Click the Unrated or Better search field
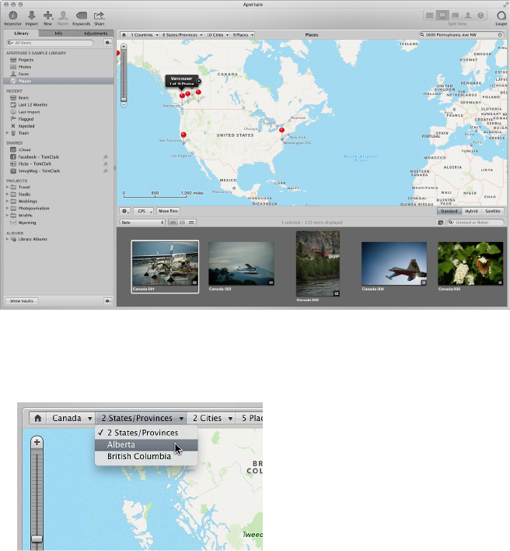The height and width of the screenshot is (551, 510). (x=476, y=223)
